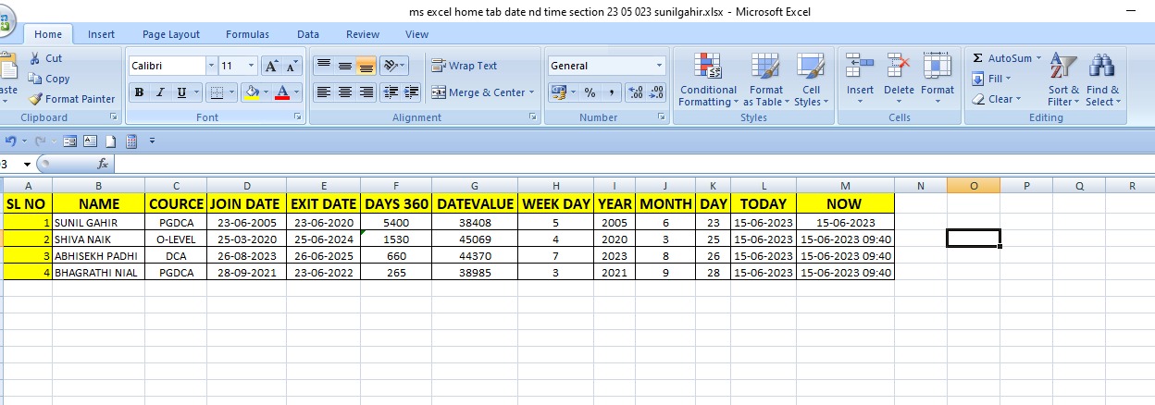Click the Format Painter brush icon
Viewport: 1155px width, 405px height.
tap(35, 99)
